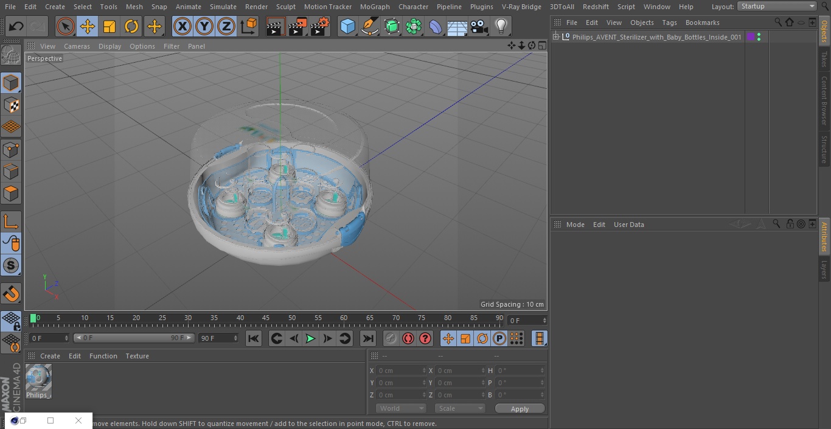
Task: Add a Camera object
Action: click(x=479, y=26)
